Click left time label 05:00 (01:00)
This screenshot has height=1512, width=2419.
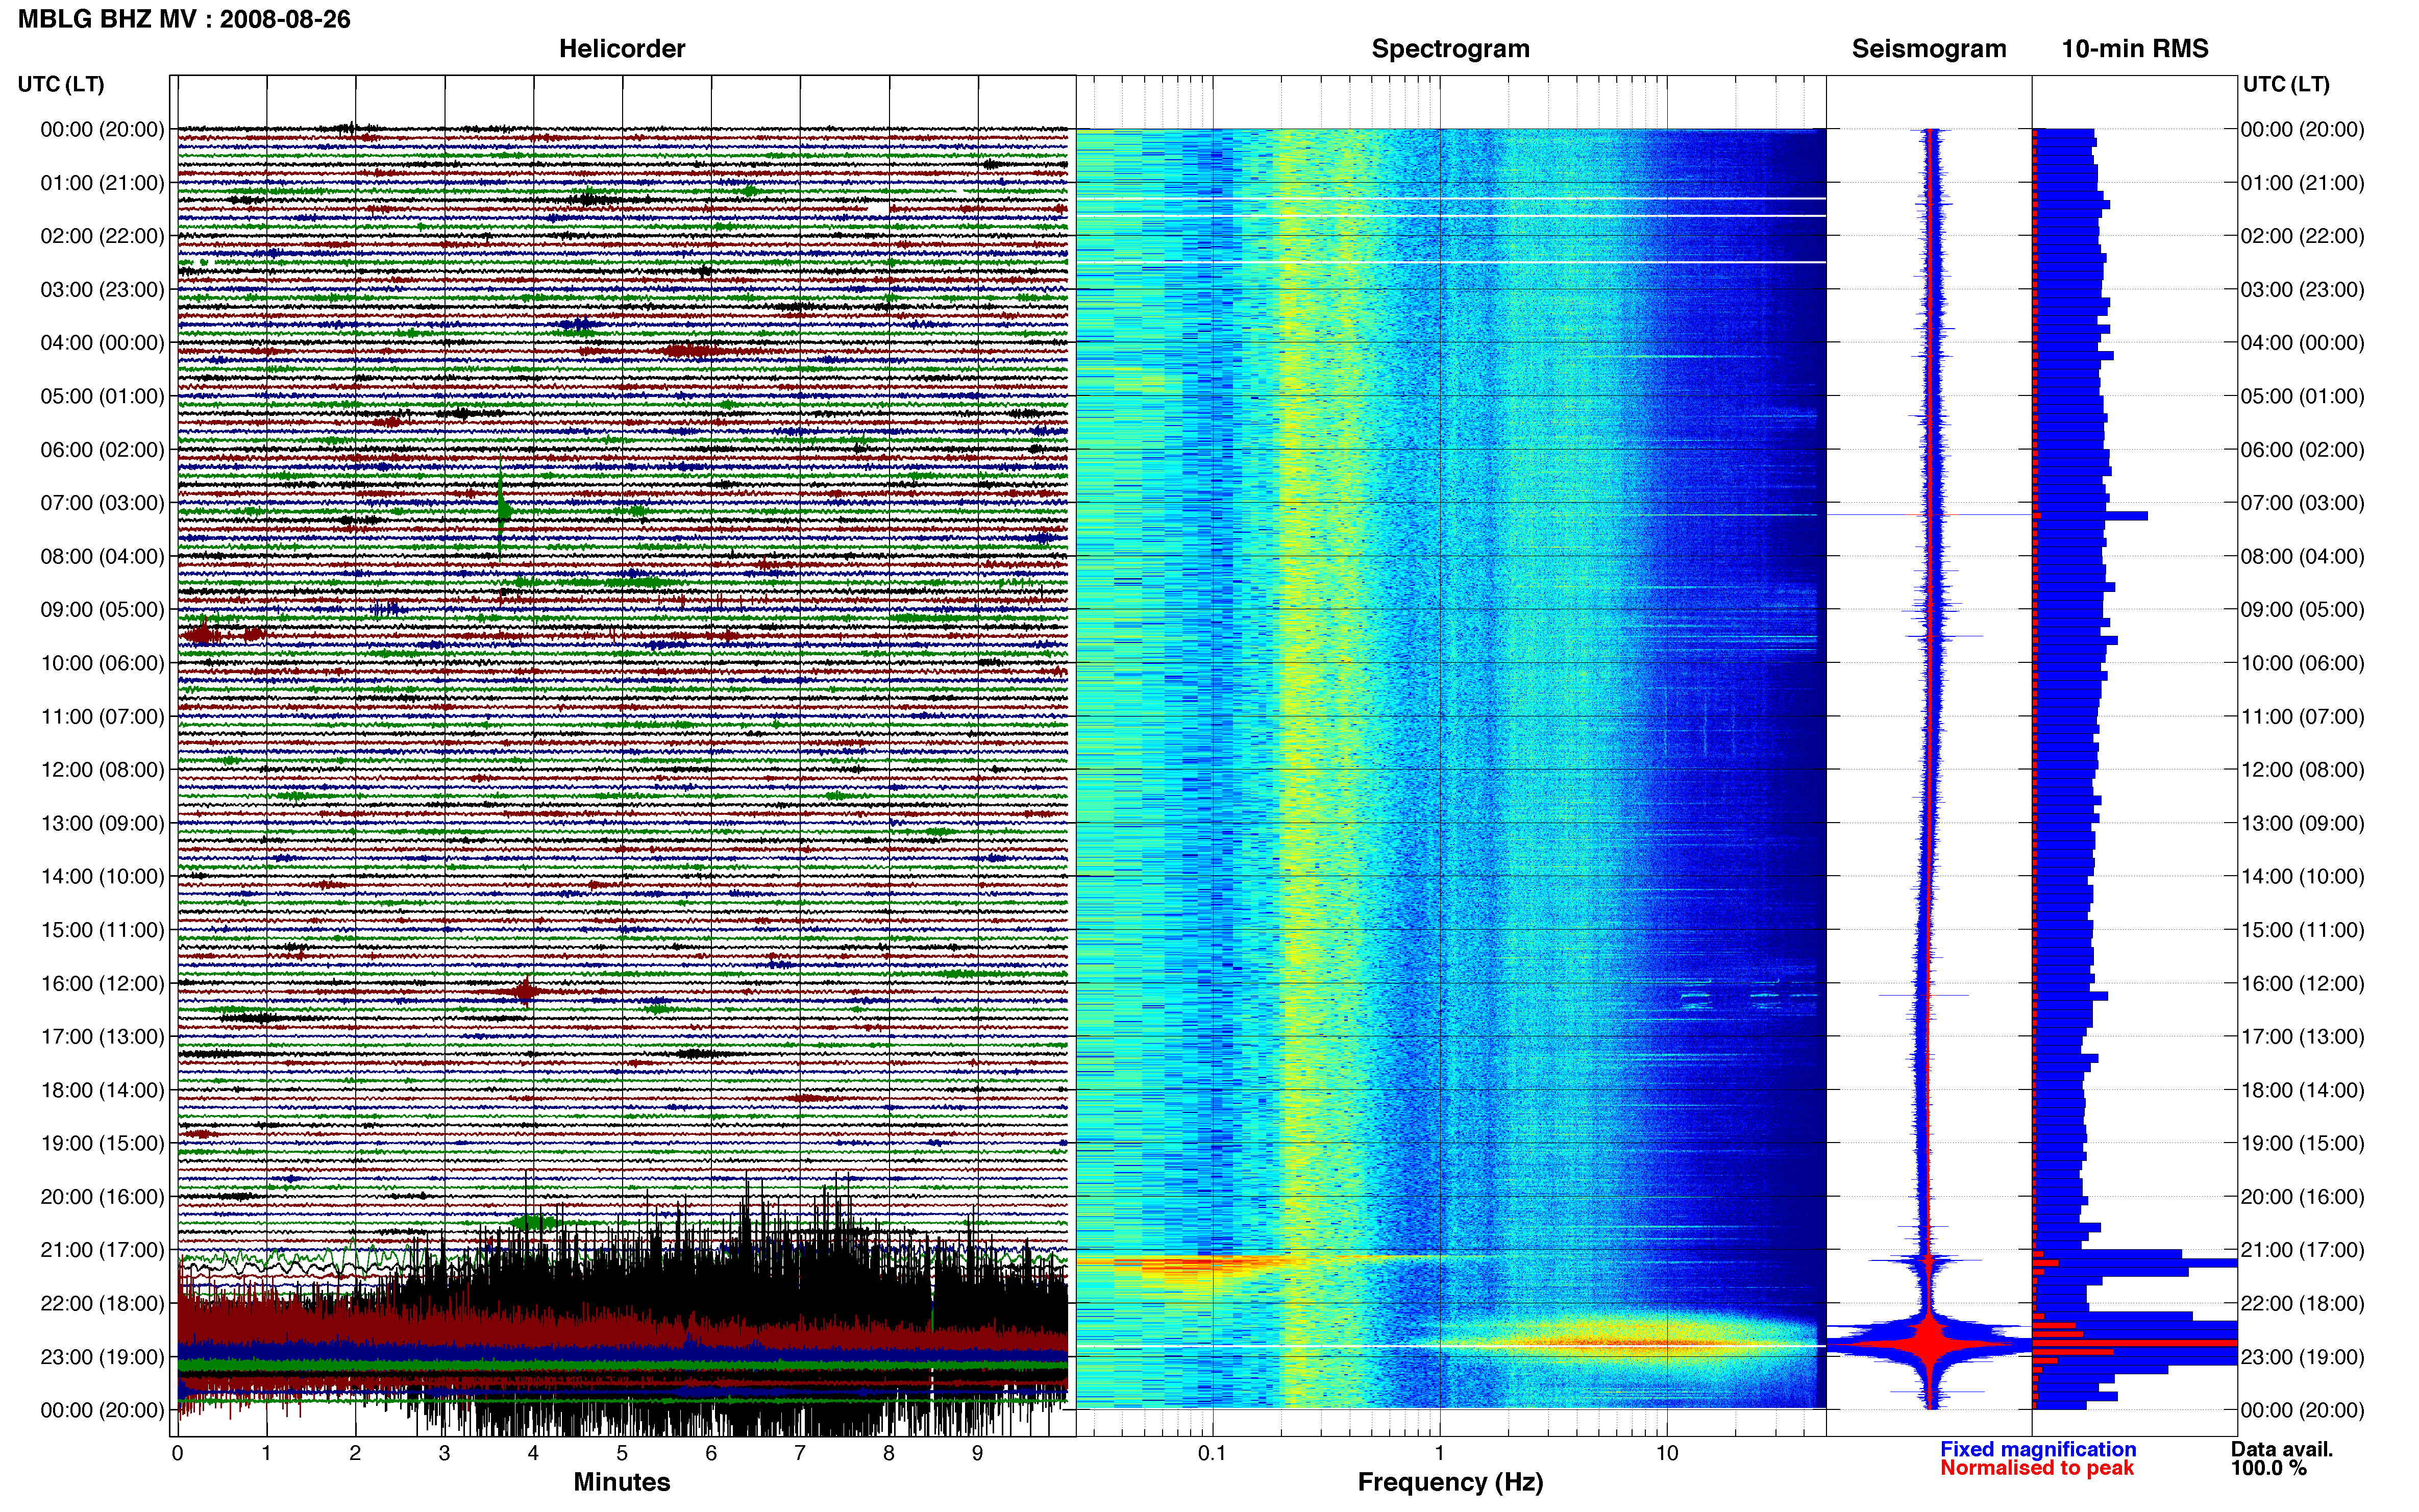pos(102,396)
